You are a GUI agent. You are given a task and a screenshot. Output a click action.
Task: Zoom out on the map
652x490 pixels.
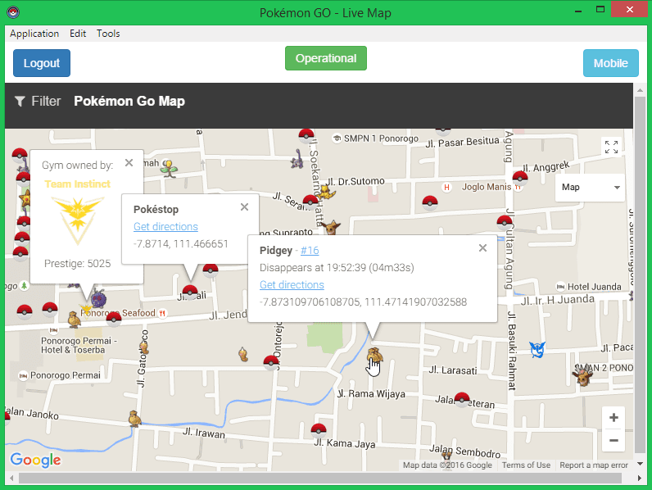[x=614, y=440]
